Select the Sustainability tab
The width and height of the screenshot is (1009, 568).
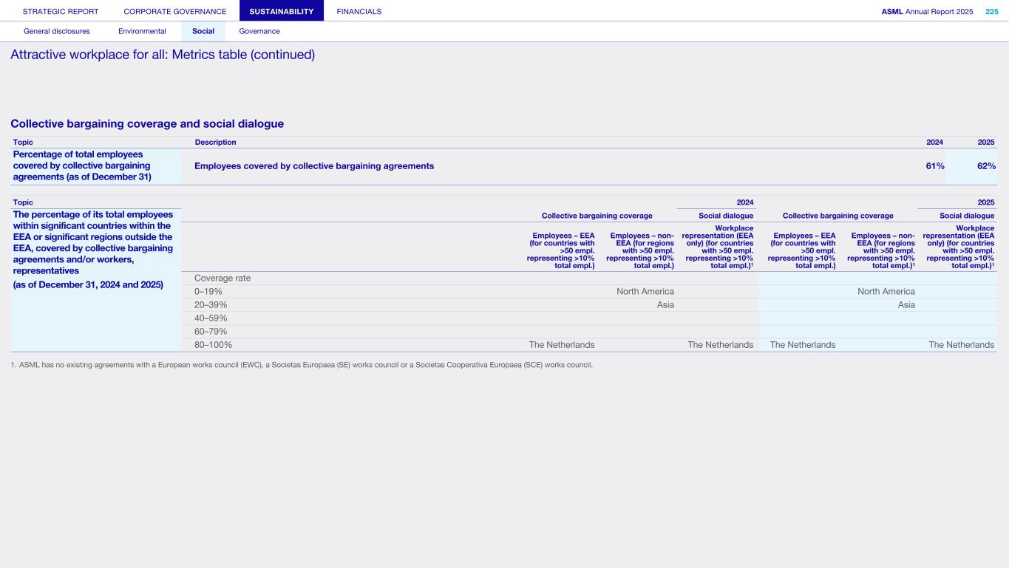(282, 11)
